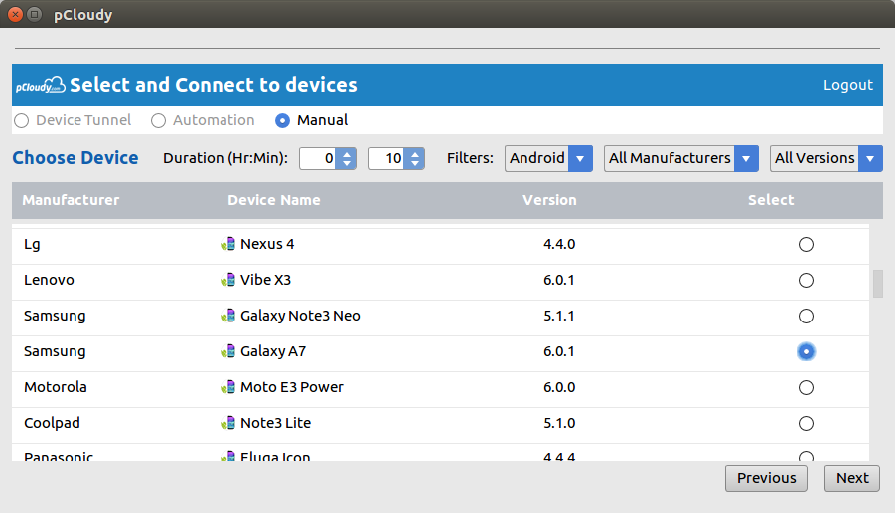Screen dimensions: 895x513
Task: Click the hours input field showing 0
Action: coord(318,158)
